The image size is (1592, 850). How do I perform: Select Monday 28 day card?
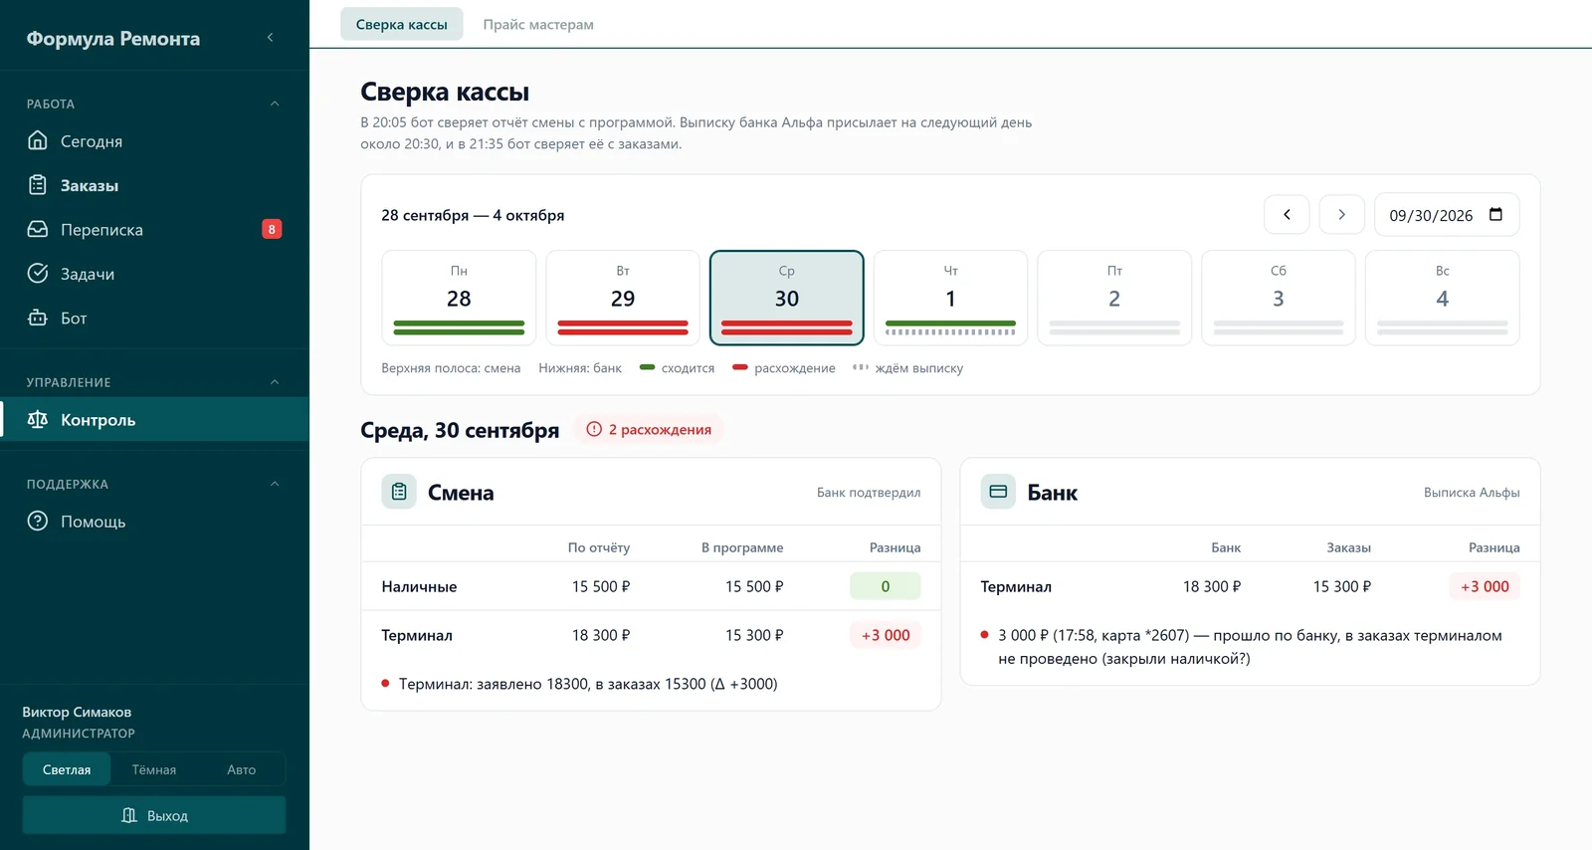tap(459, 298)
